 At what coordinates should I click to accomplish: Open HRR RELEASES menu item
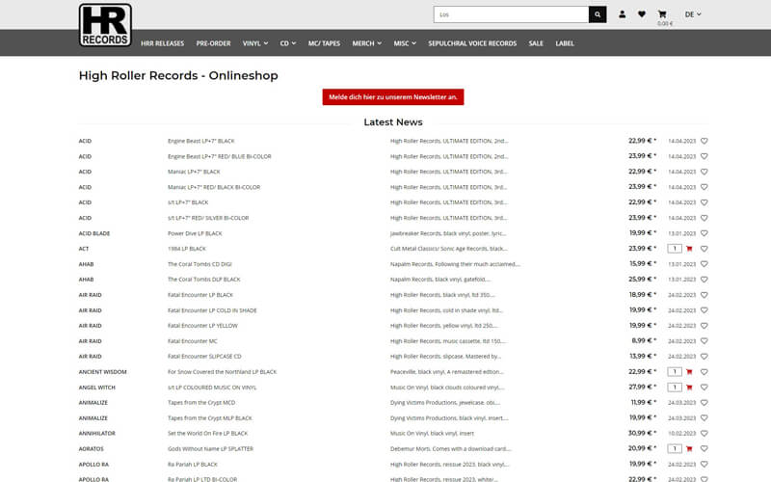pyautogui.click(x=162, y=43)
